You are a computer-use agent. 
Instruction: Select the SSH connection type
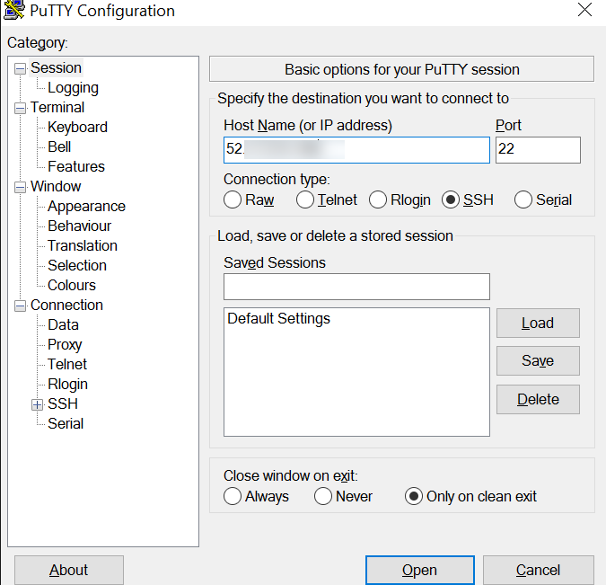click(451, 200)
